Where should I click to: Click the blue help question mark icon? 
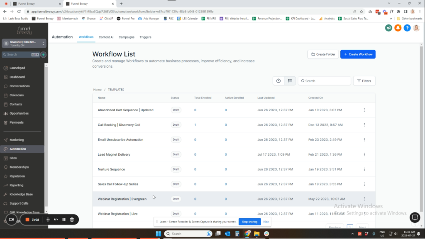click(x=407, y=28)
